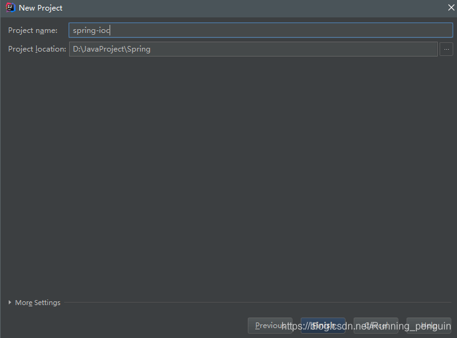Click the IntelliJ IDEA logo icon
Viewport: 457px width, 338px height.
pos(10,7)
